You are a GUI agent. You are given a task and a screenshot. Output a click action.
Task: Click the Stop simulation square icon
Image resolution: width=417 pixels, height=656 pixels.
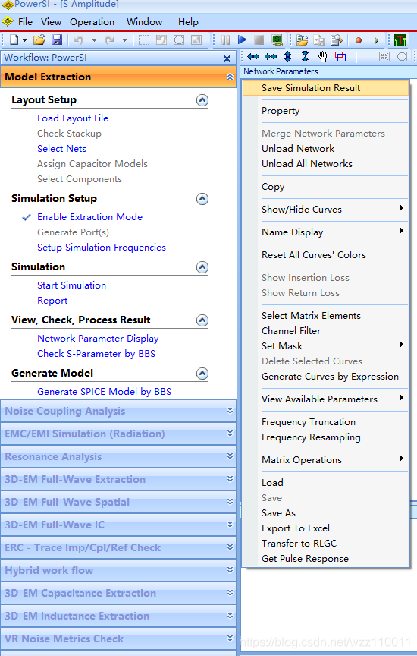point(259,40)
